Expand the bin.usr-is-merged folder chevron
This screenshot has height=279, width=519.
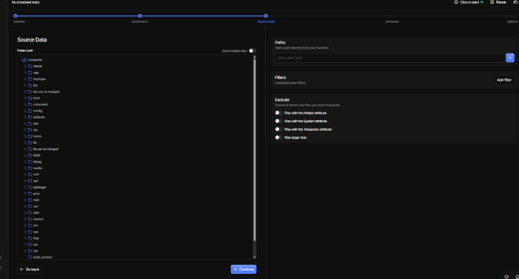click(25, 92)
